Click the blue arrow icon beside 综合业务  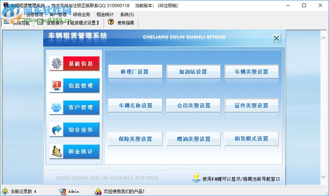click(57, 129)
